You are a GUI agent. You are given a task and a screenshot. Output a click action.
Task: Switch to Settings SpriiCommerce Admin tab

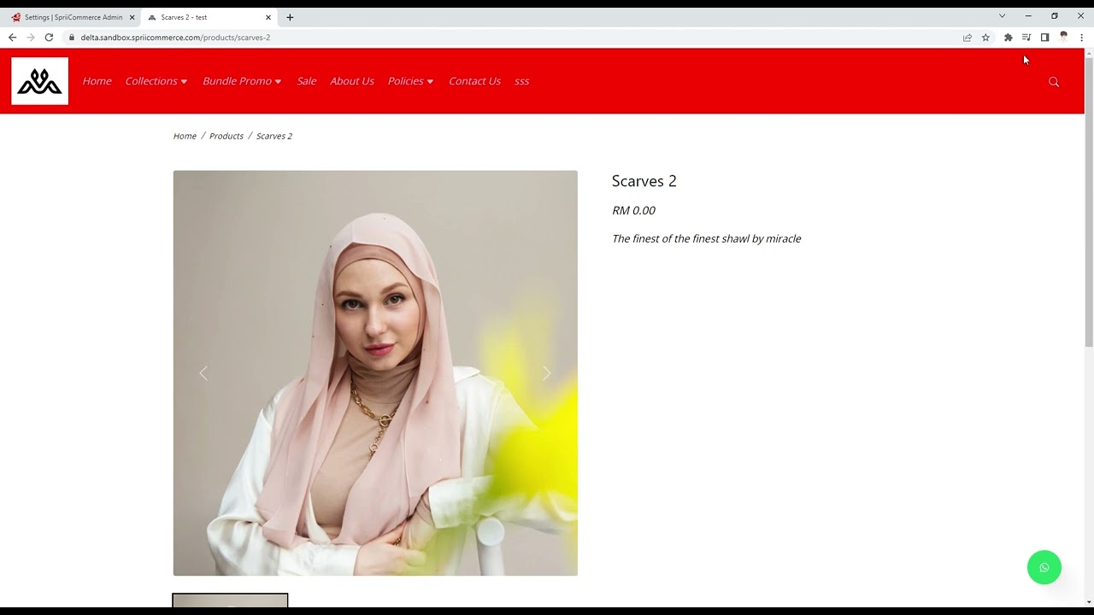coord(72,17)
